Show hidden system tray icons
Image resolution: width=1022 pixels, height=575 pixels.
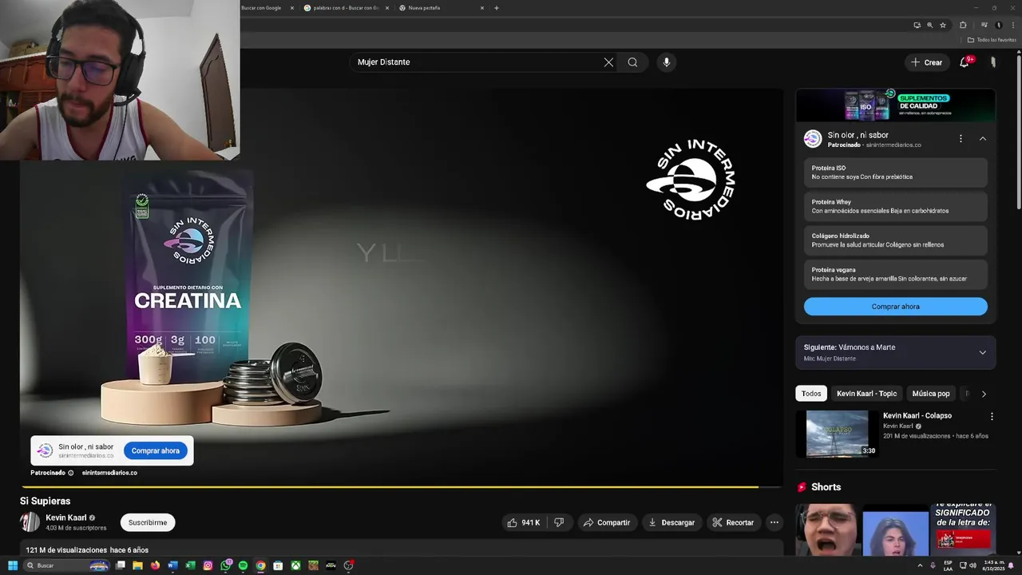(920, 565)
